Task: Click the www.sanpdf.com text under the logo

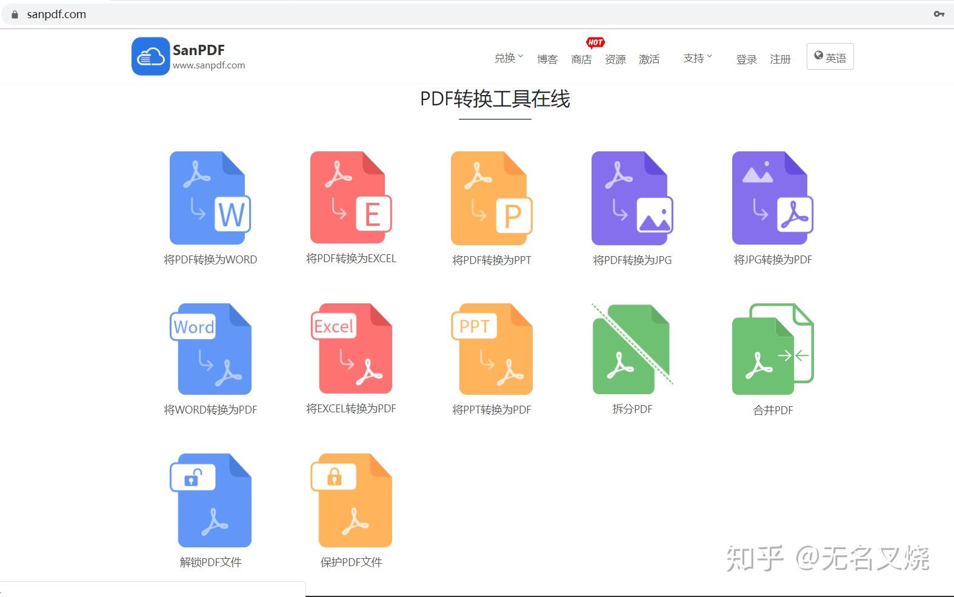Action: coord(209,65)
